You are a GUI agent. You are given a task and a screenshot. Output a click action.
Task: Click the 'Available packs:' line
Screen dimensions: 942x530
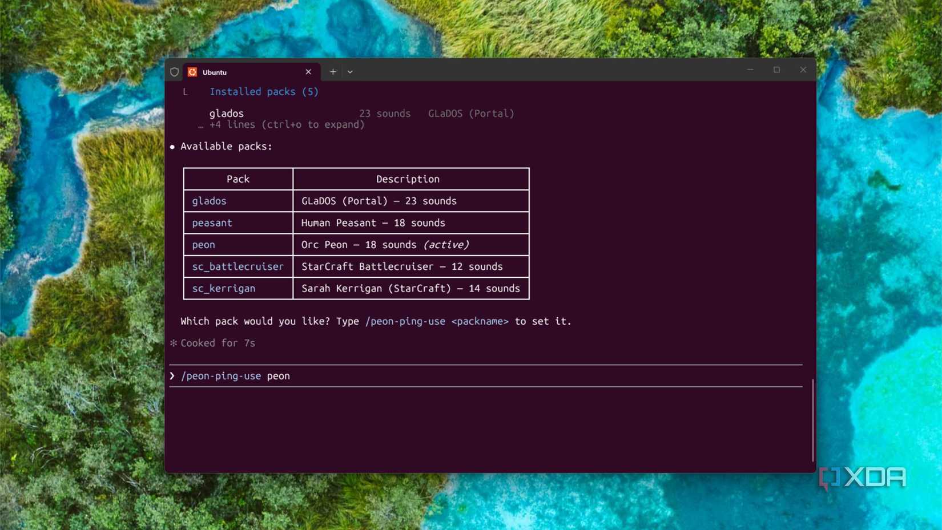pos(226,147)
